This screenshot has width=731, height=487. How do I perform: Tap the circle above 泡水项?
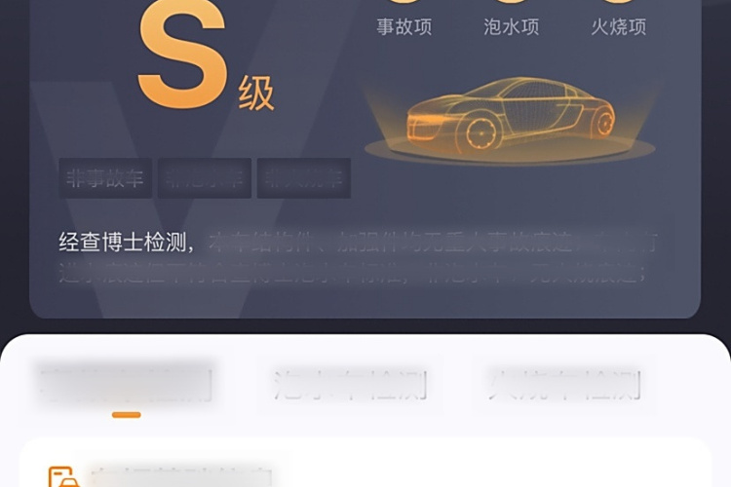(511, 2)
